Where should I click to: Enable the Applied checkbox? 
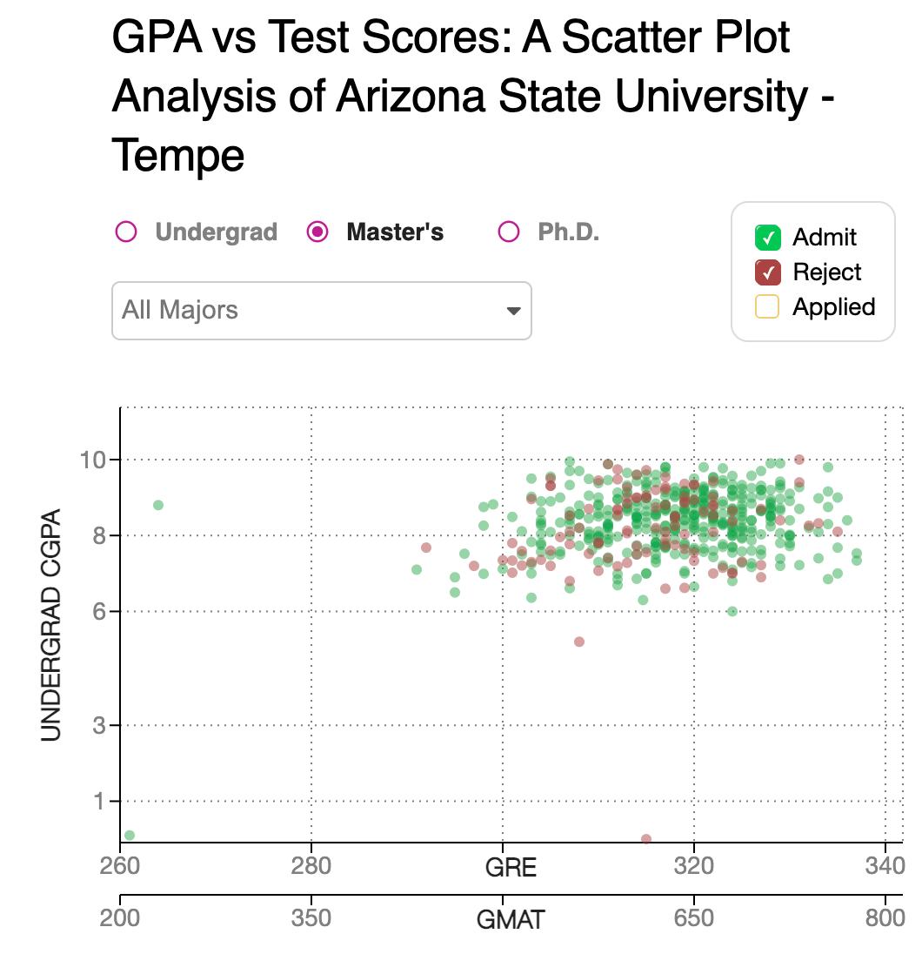coord(767,306)
